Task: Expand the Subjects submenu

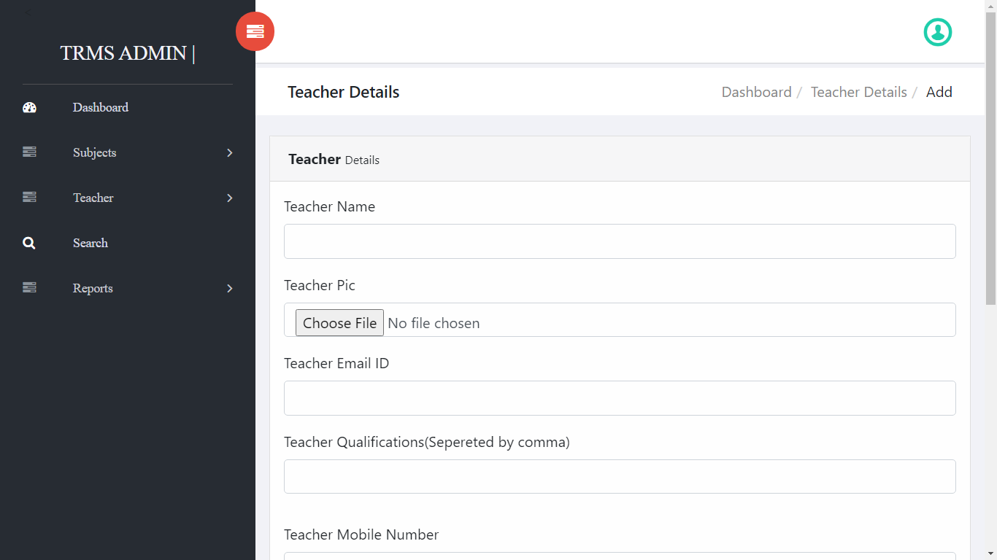Action: pos(228,153)
